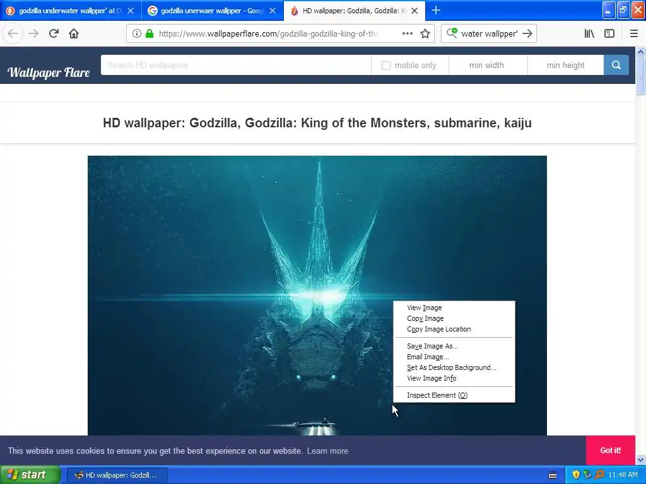The width and height of the screenshot is (646, 484).
Task: Click the scrollbar up arrow
Action: pos(640,52)
